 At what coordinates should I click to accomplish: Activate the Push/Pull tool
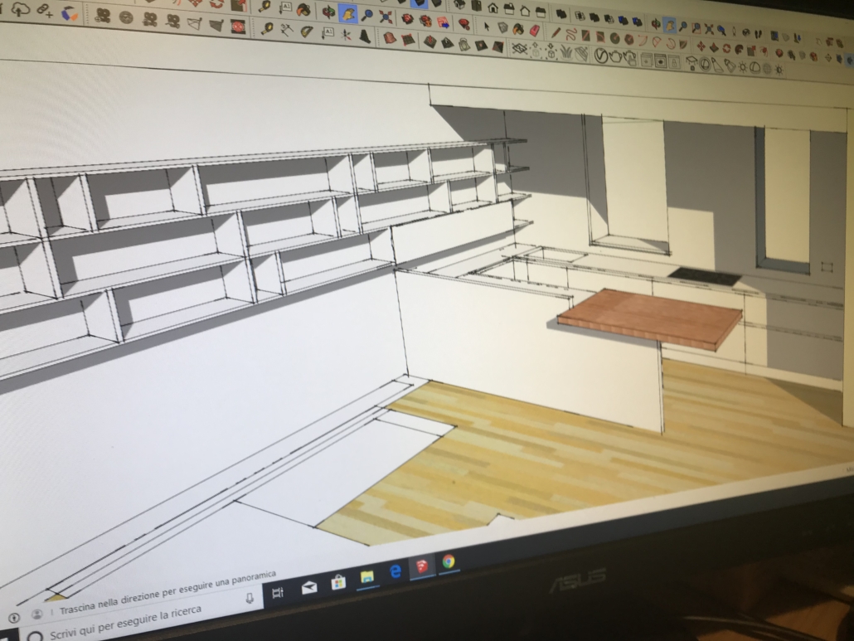714,46
